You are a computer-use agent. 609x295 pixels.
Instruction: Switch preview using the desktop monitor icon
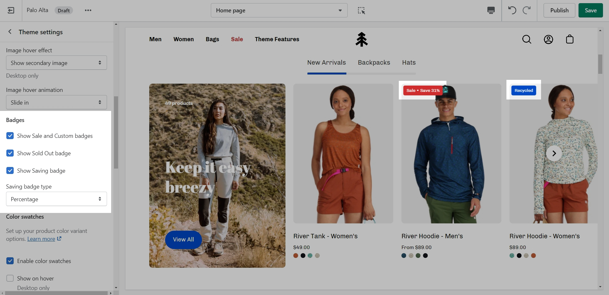point(491,10)
